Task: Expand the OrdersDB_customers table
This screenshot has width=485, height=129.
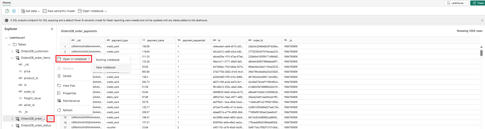Action: [12, 51]
